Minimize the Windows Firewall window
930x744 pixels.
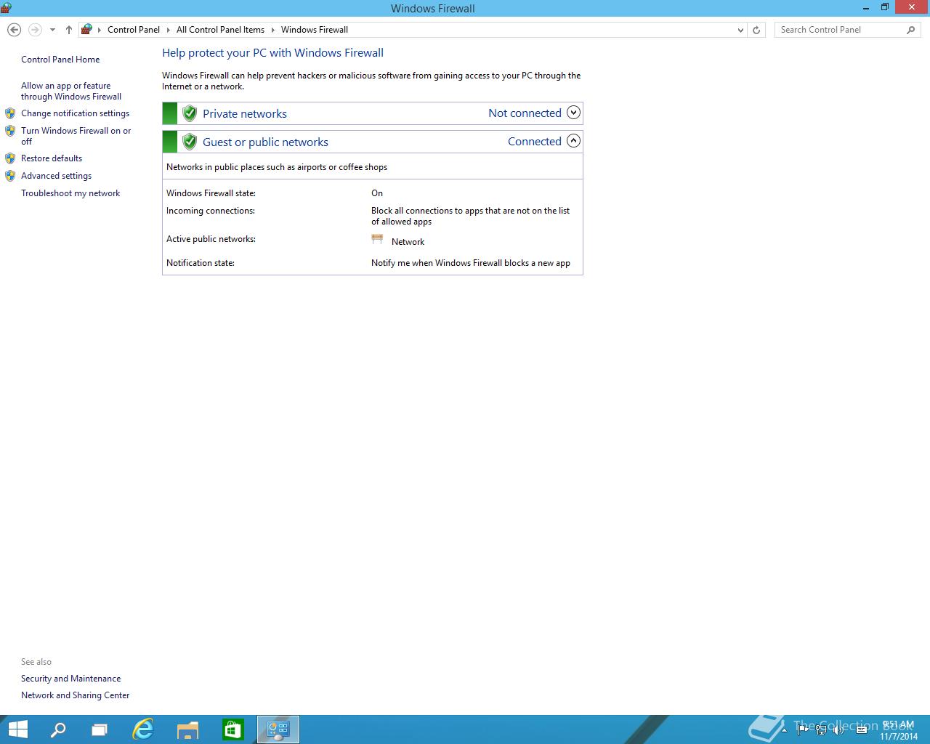[866, 7]
